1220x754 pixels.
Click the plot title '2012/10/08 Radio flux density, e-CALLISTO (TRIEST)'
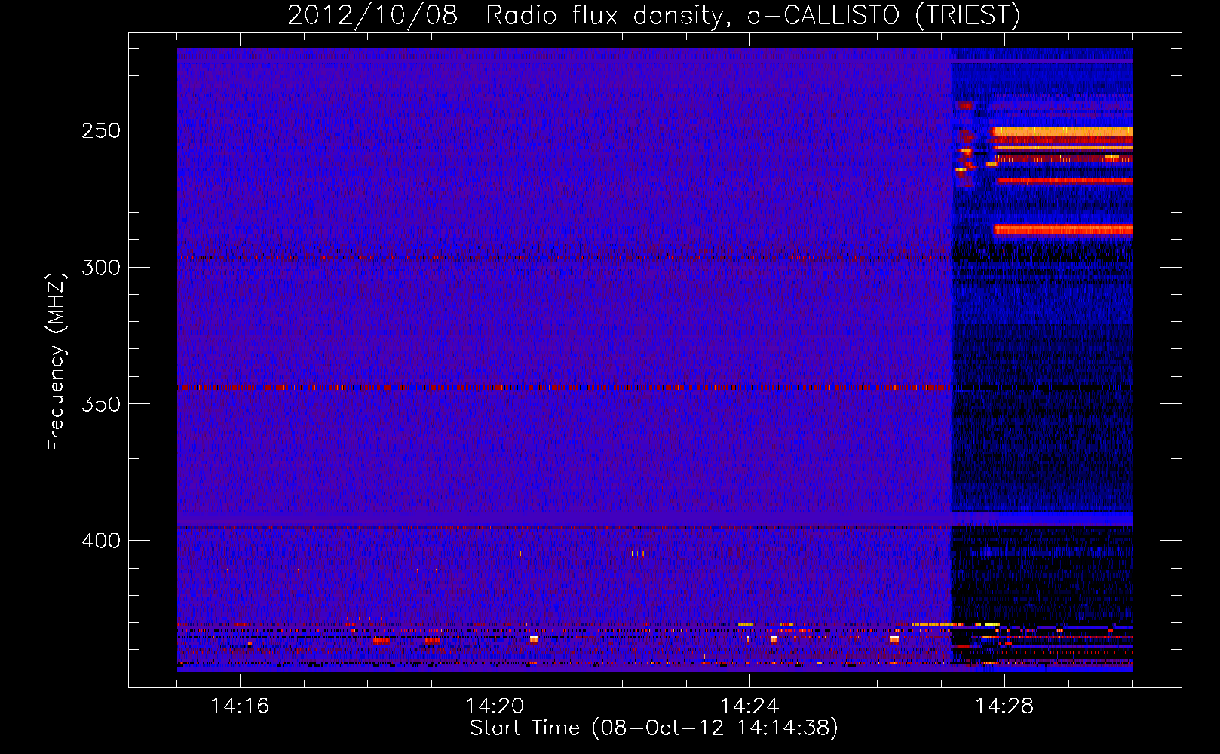[x=654, y=15]
